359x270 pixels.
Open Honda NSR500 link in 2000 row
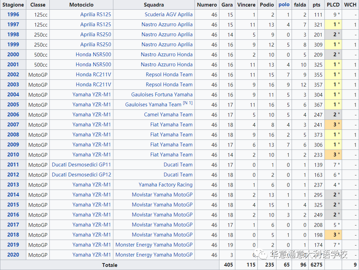coord(93,55)
